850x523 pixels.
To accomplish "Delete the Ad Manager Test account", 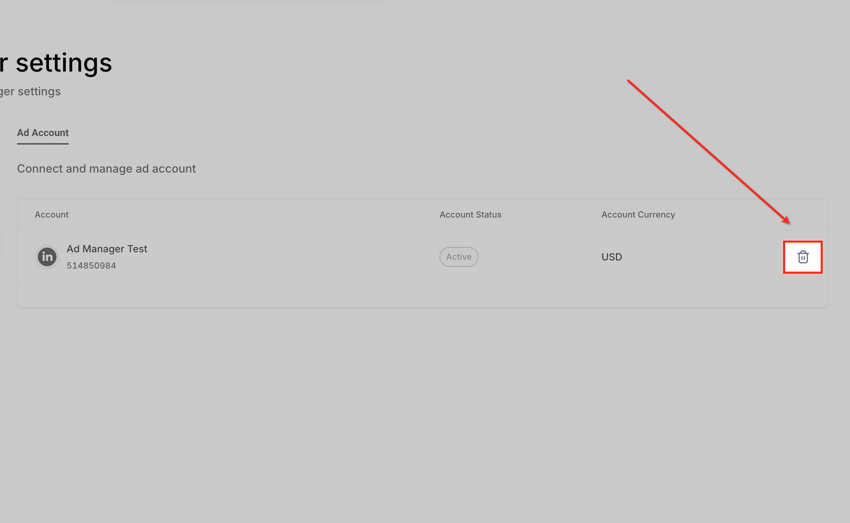I will point(803,257).
